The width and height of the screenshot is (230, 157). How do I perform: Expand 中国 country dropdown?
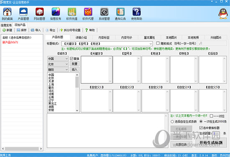pos(66,58)
